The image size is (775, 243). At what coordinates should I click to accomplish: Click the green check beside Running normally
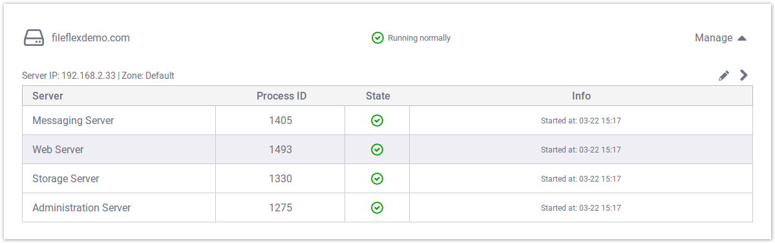coord(377,37)
